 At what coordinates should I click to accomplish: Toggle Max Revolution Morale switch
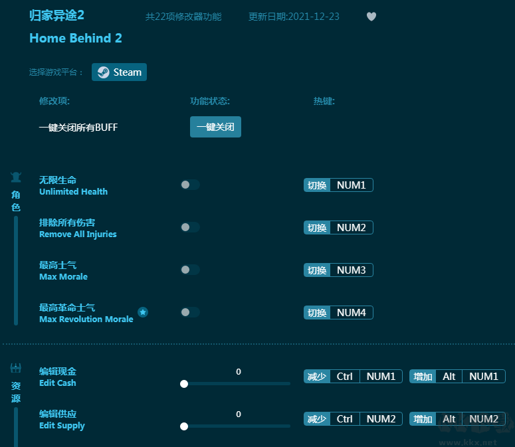click(190, 312)
